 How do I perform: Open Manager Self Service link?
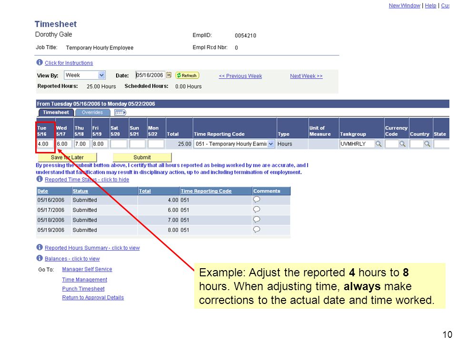pyautogui.click(x=87, y=269)
